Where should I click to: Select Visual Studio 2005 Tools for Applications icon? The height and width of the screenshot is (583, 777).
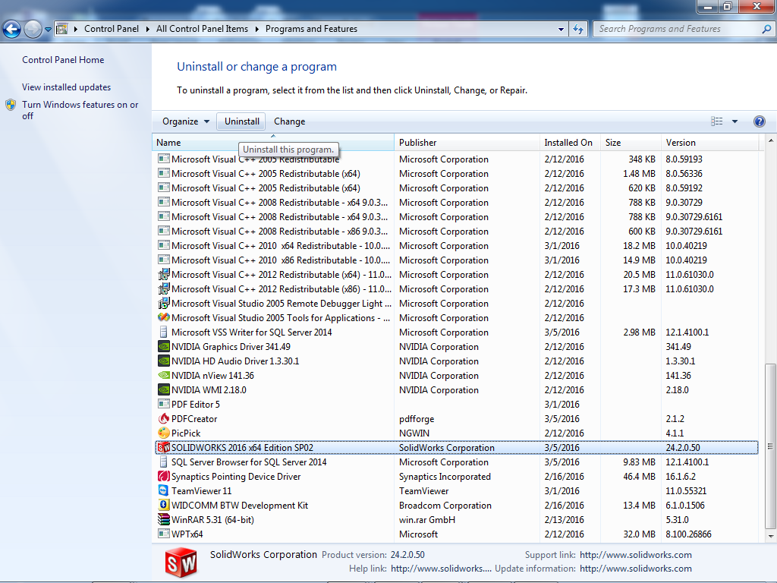pyautogui.click(x=164, y=317)
